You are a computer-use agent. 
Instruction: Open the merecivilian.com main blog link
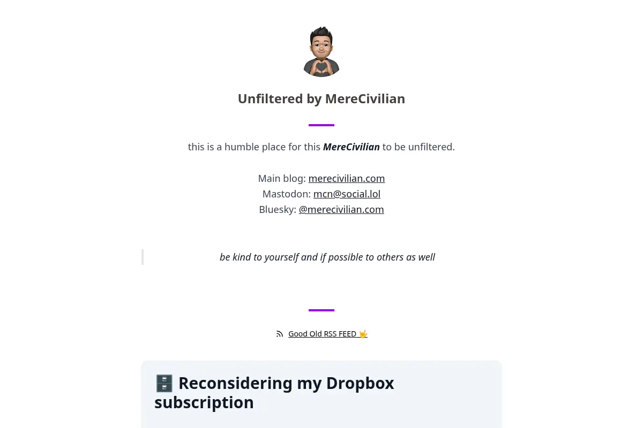(347, 178)
